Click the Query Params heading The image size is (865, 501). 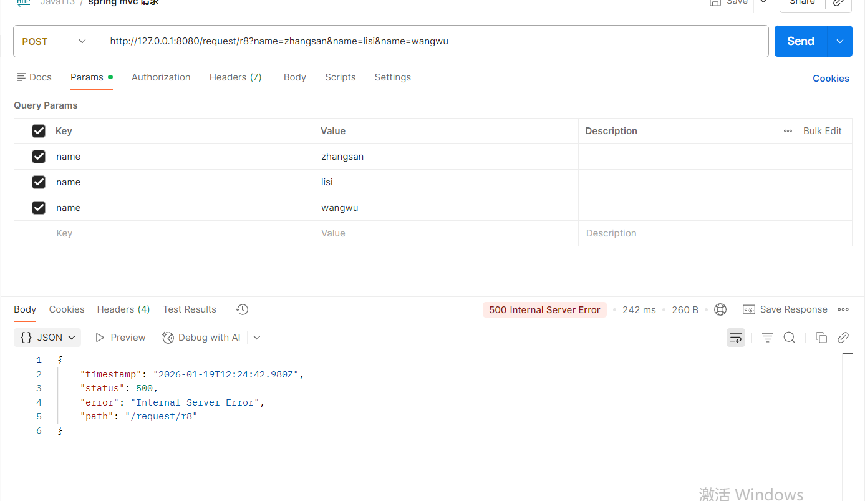point(46,105)
